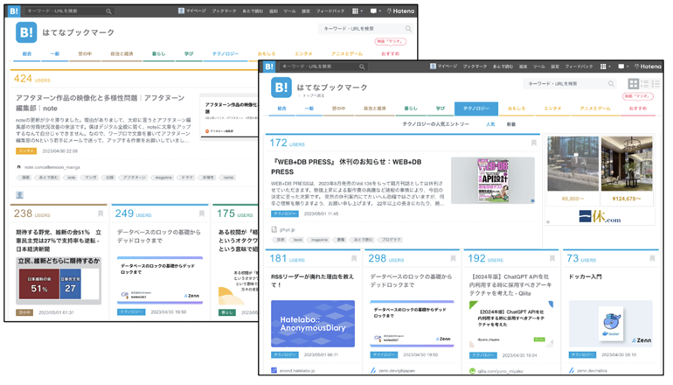Open WEB+DB PRESS magazine cover thumbnail
Image resolution: width=673 pixels, height=385 pixels.
[493, 180]
